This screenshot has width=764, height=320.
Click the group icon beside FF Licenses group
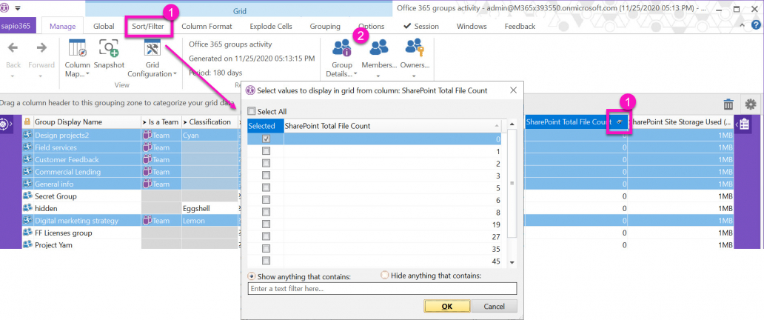tap(28, 233)
